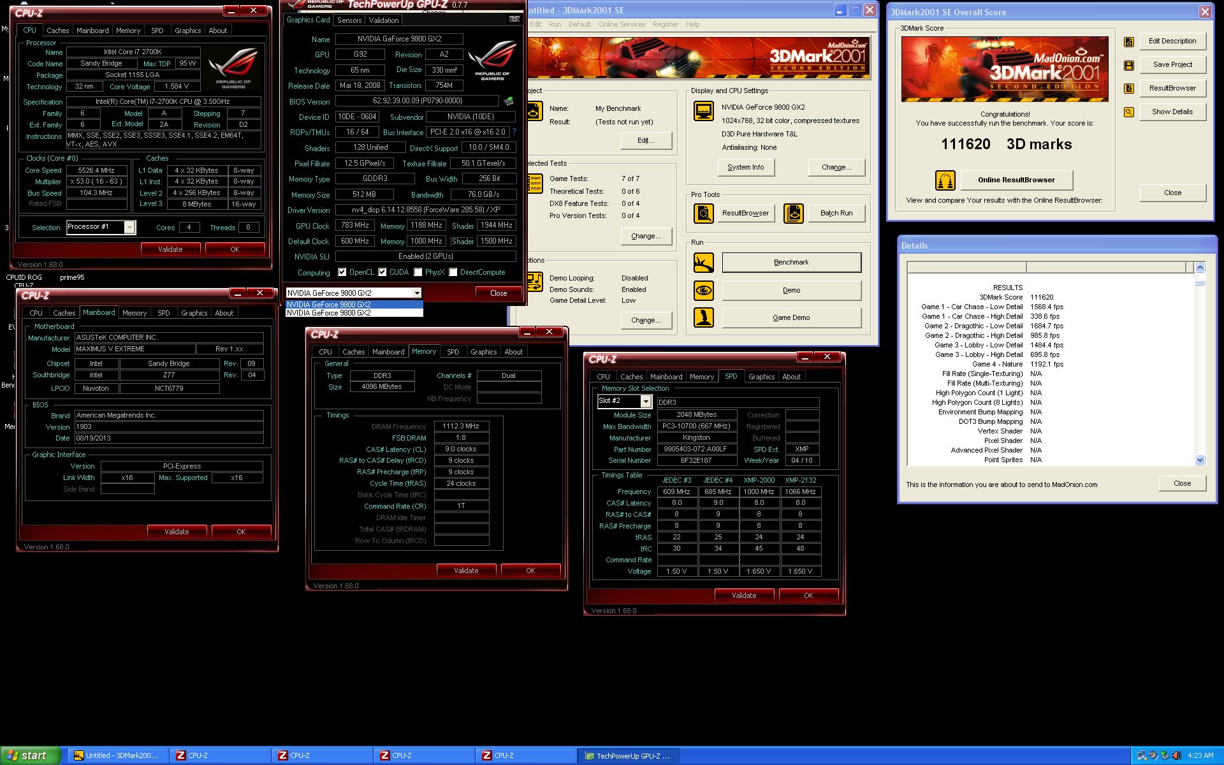Click the Details scrollbar thumb
Viewport: 1224px width, 765px height.
point(1200,282)
